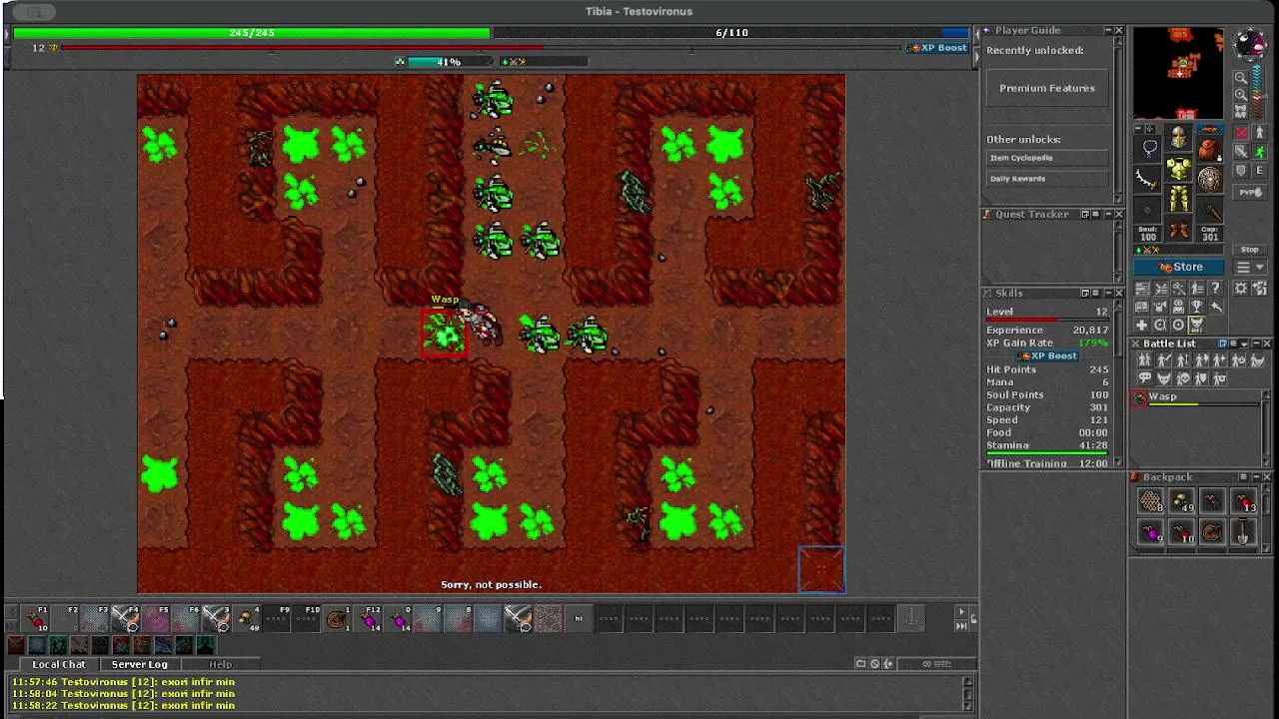Open Item Cyclopedia unlock entry

1047,158
